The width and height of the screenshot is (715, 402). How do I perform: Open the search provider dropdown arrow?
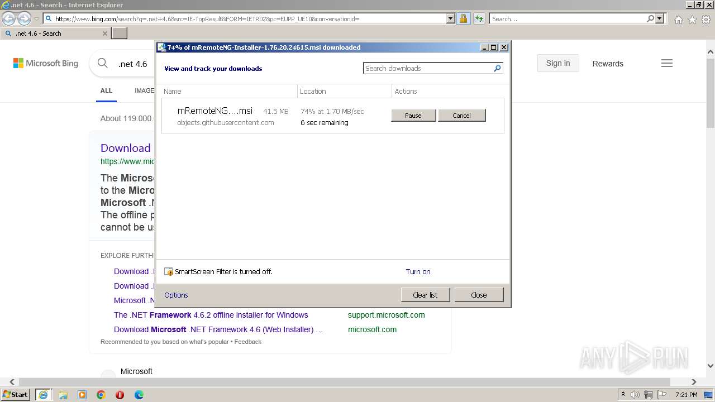pyautogui.click(x=660, y=18)
